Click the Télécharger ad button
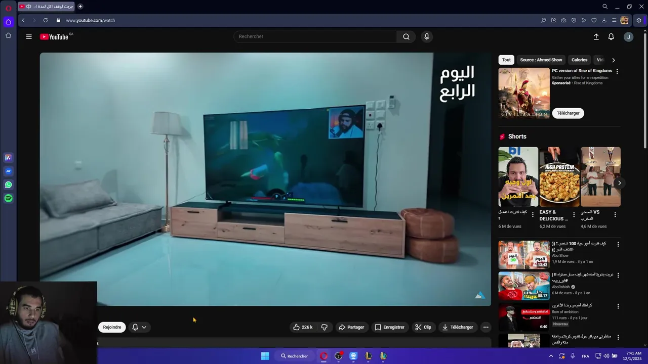Image resolution: width=648 pixels, height=364 pixels. (x=568, y=113)
